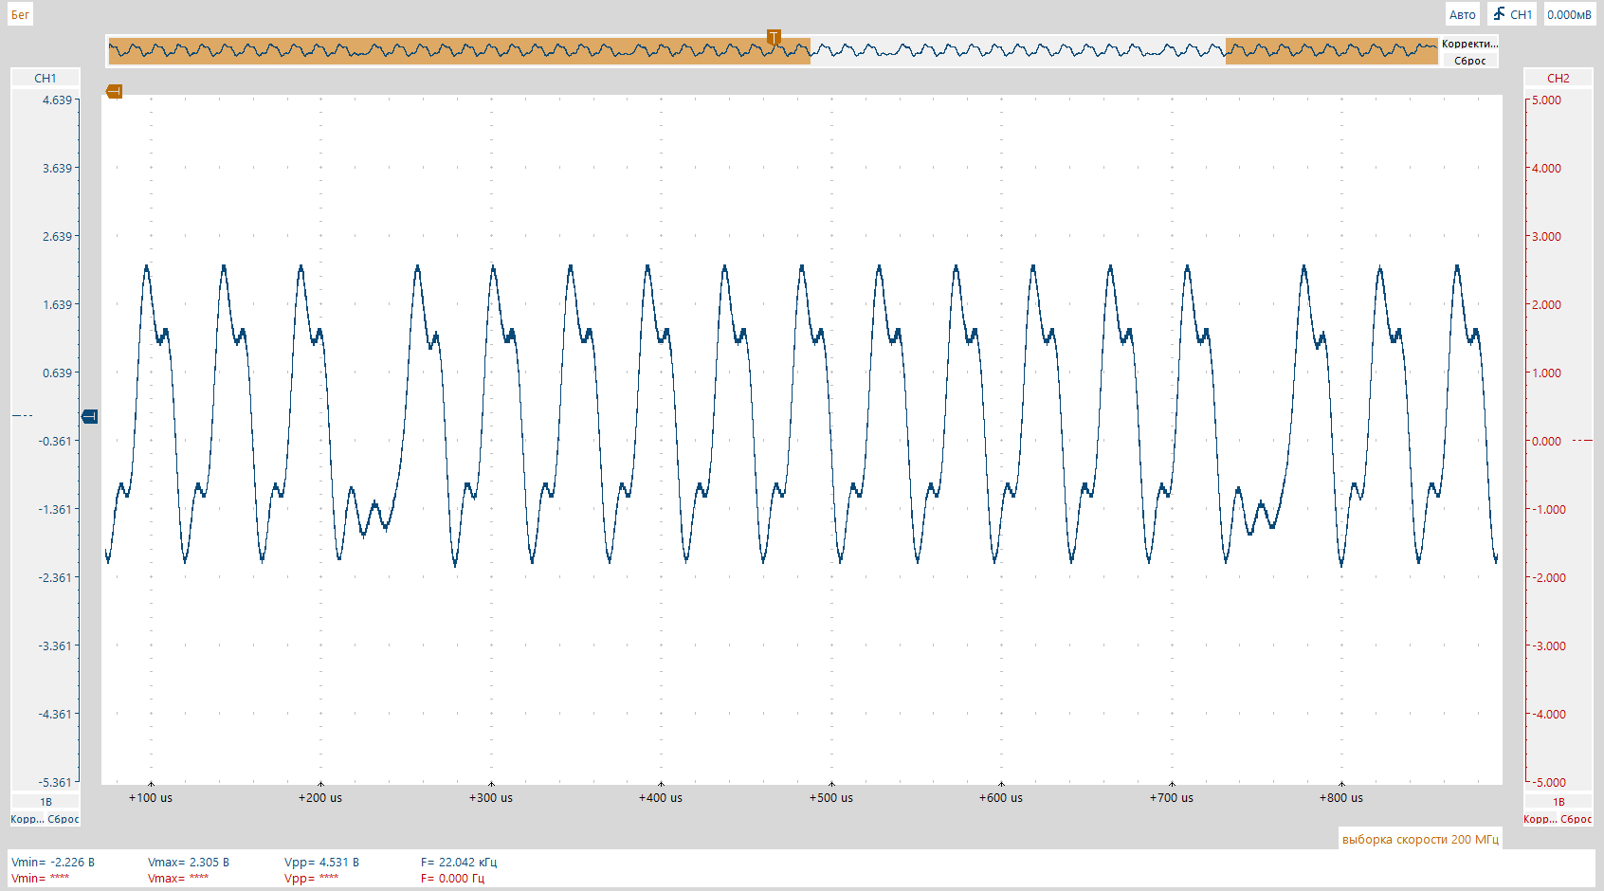The height and width of the screenshot is (891, 1604).
Task: Click the blue Vpp= 4.531 В measurement
Action: click(x=321, y=862)
